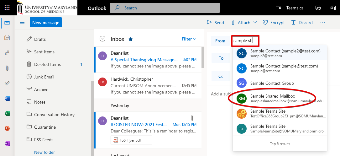
Task: Open Calendar from the left rail
Action: click(7, 38)
